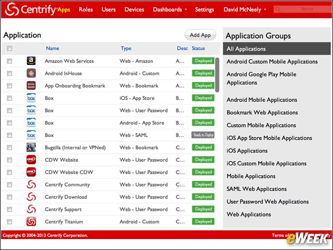Image resolution: width=333 pixels, height=250 pixels.
Task: Click App Onboarding Bookmark icon
Action: (x=31, y=85)
